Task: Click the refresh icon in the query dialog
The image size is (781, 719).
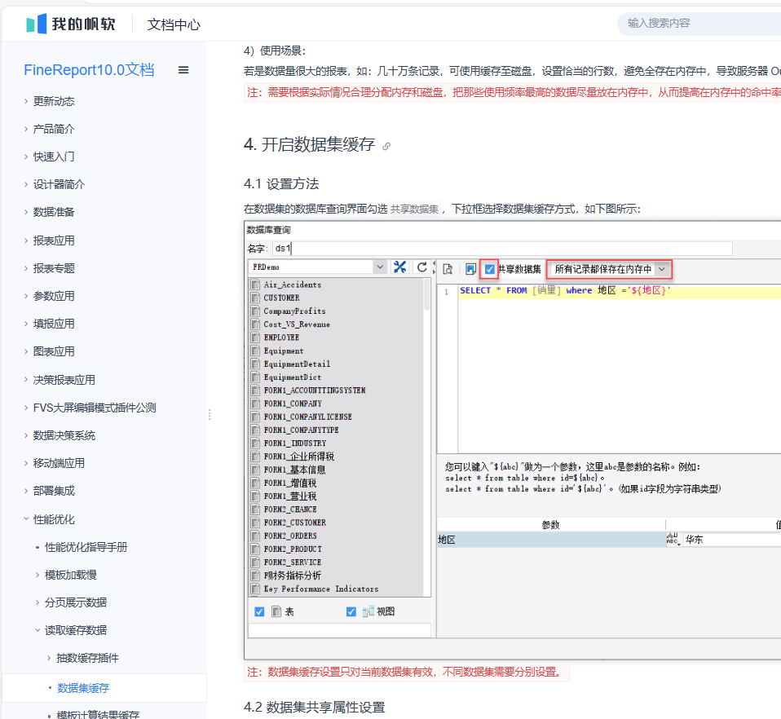Action: pyautogui.click(x=421, y=267)
